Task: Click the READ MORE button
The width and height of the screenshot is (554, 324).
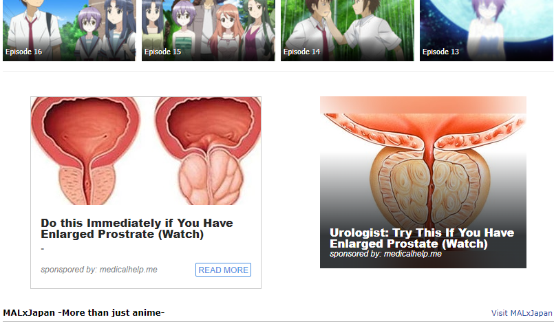Action: (x=223, y=270)
